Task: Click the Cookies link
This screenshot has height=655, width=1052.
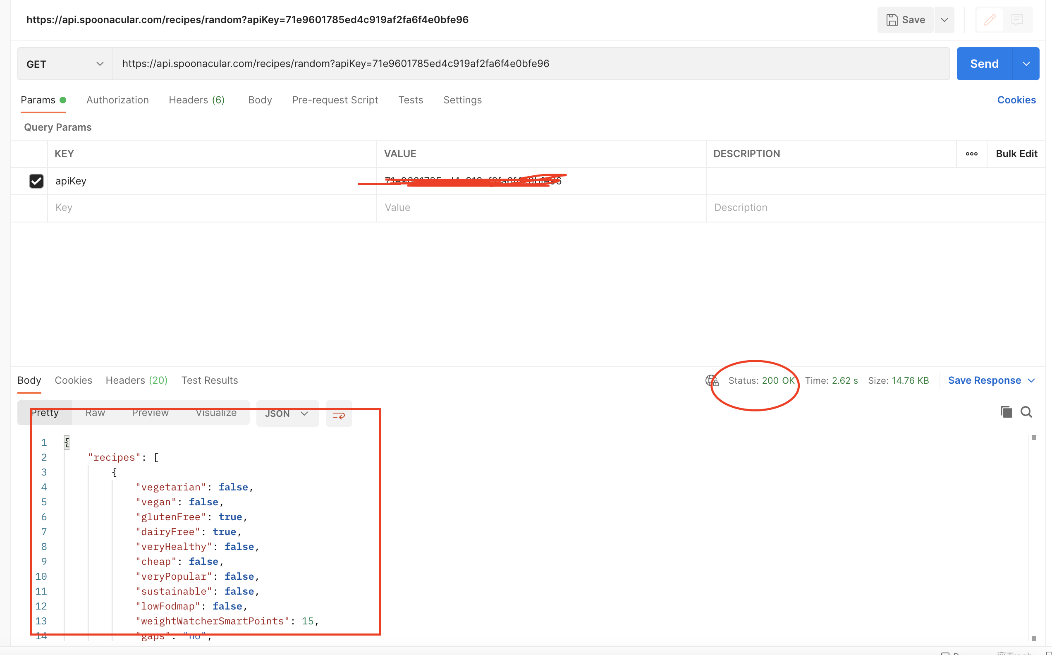Action: (x=1016, y=100)
